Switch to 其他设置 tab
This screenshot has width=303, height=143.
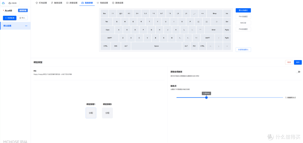click(x=118, y=3)
